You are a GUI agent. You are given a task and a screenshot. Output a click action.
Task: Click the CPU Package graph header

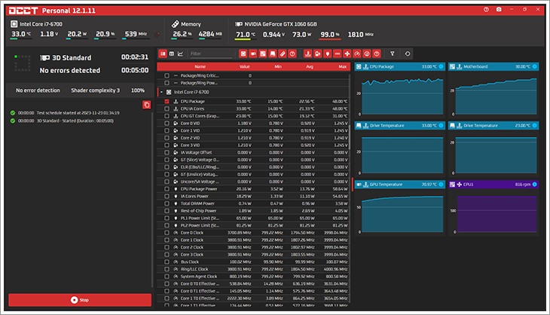[399, 66]
